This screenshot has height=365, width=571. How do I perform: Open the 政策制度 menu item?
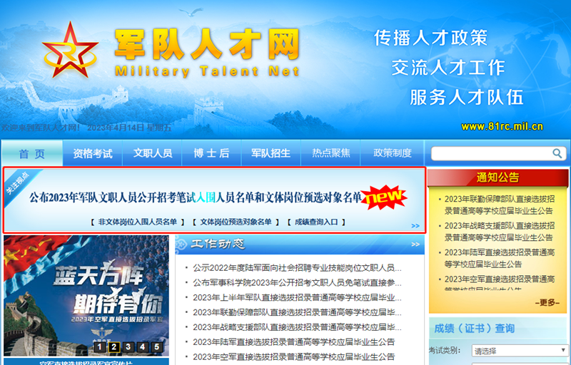[x=392, y=153]
